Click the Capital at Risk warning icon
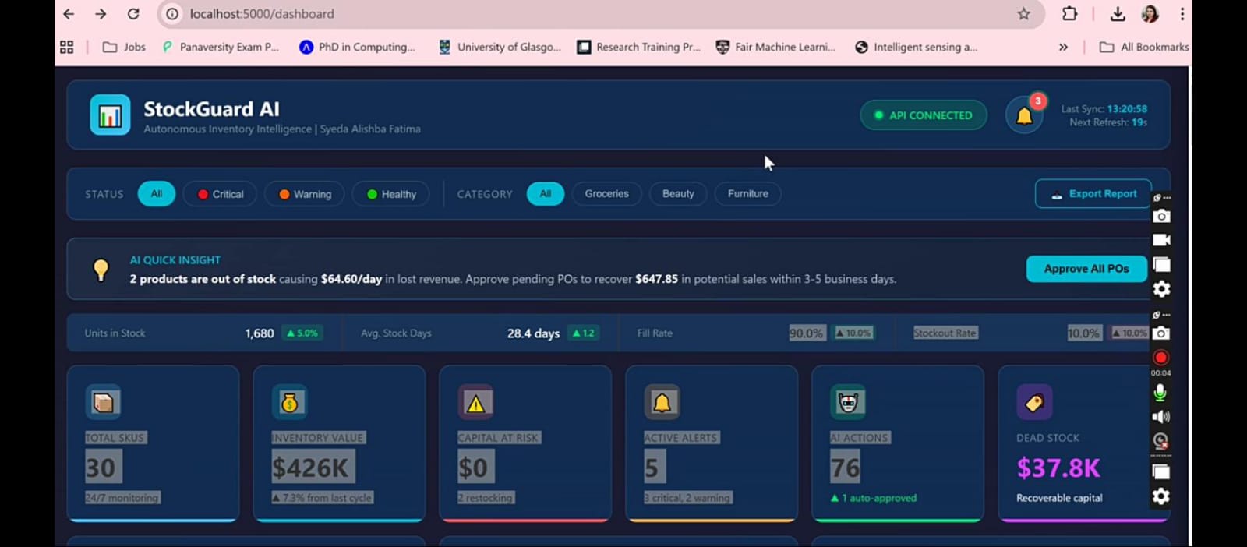The image size is (1247, 547). 475,403
